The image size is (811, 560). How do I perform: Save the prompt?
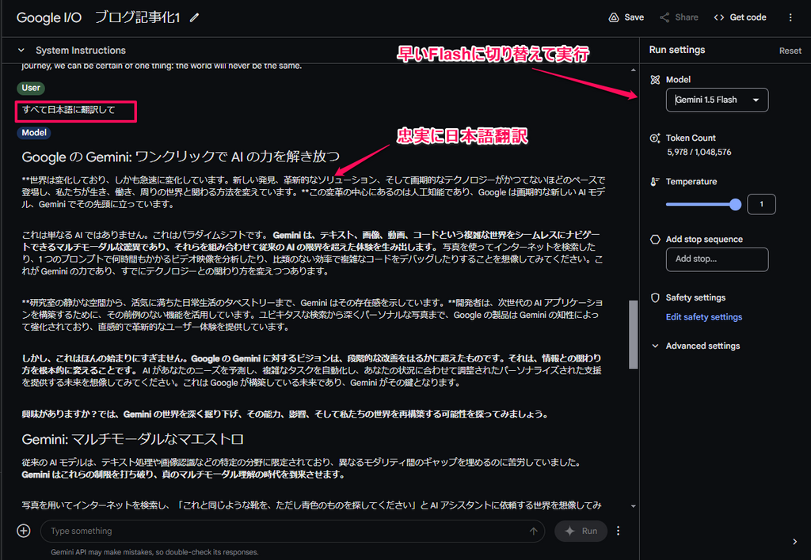click(626, 17)
